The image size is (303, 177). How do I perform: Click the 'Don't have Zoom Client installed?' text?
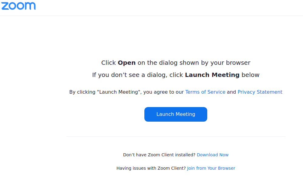tap(159, 155)
